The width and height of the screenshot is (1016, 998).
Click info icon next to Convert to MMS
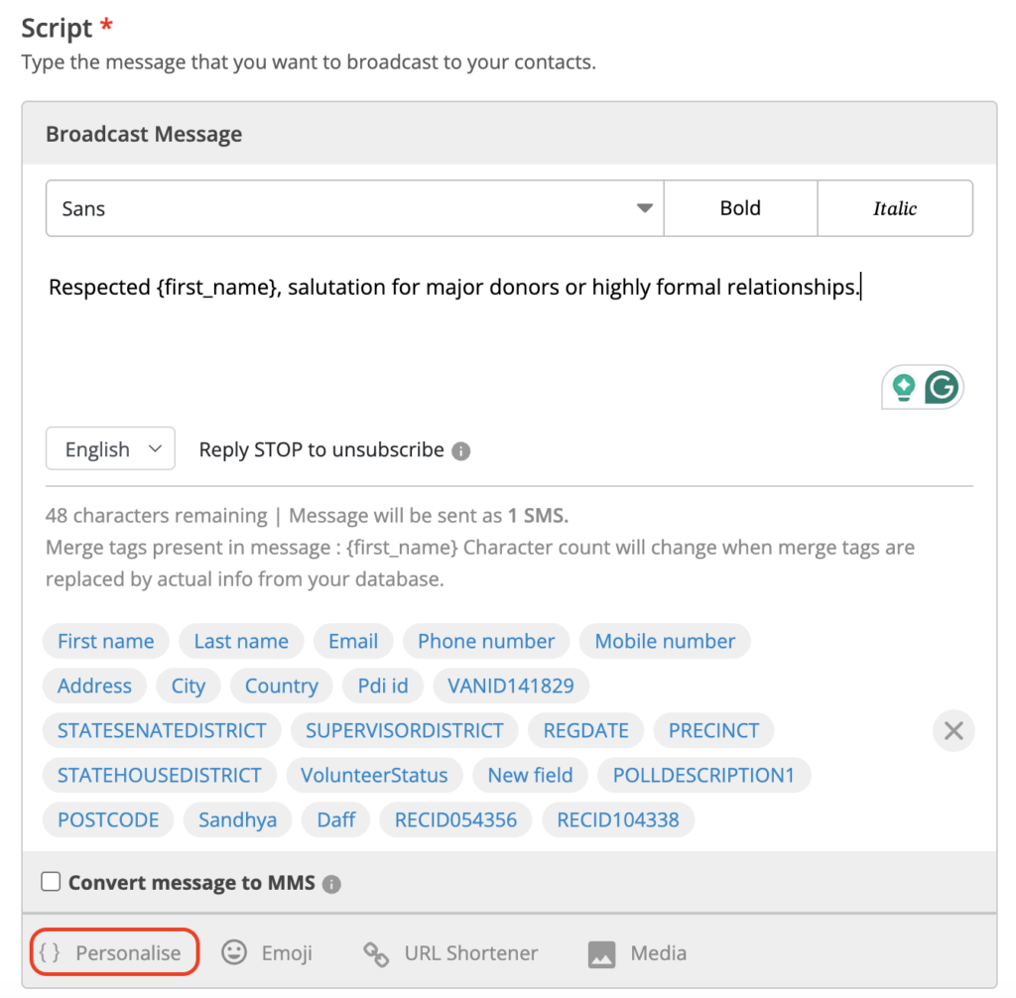click(331, 883)
